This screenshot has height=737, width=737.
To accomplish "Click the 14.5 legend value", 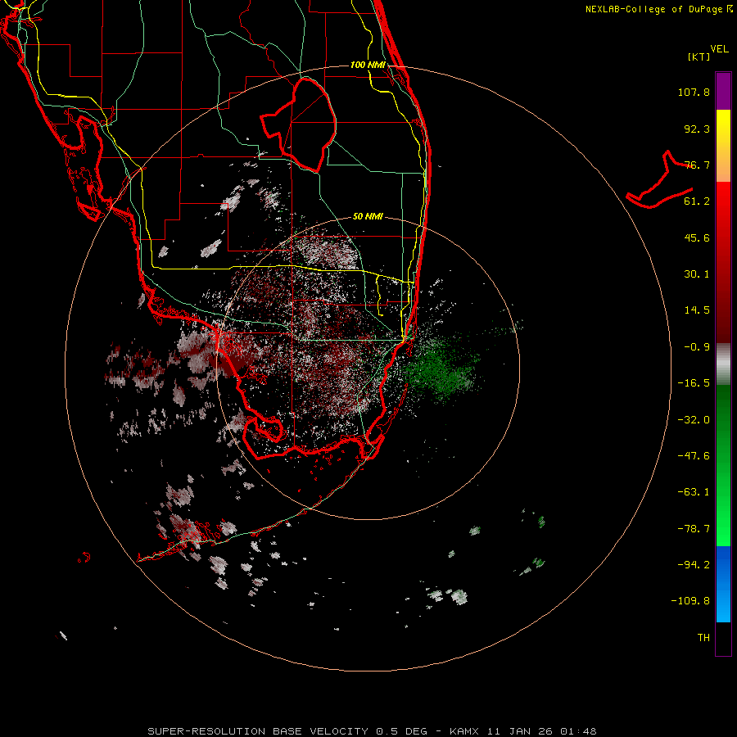I will [697, 310].
